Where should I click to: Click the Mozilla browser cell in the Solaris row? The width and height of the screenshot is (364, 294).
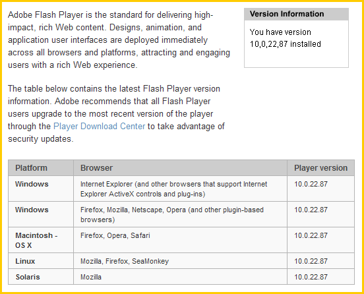180,277
